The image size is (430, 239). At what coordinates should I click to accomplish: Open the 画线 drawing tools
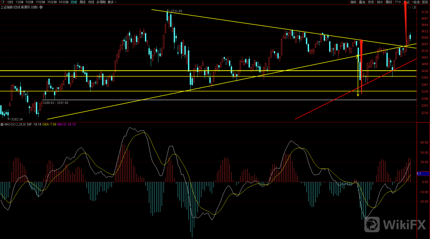coord(389,2)
